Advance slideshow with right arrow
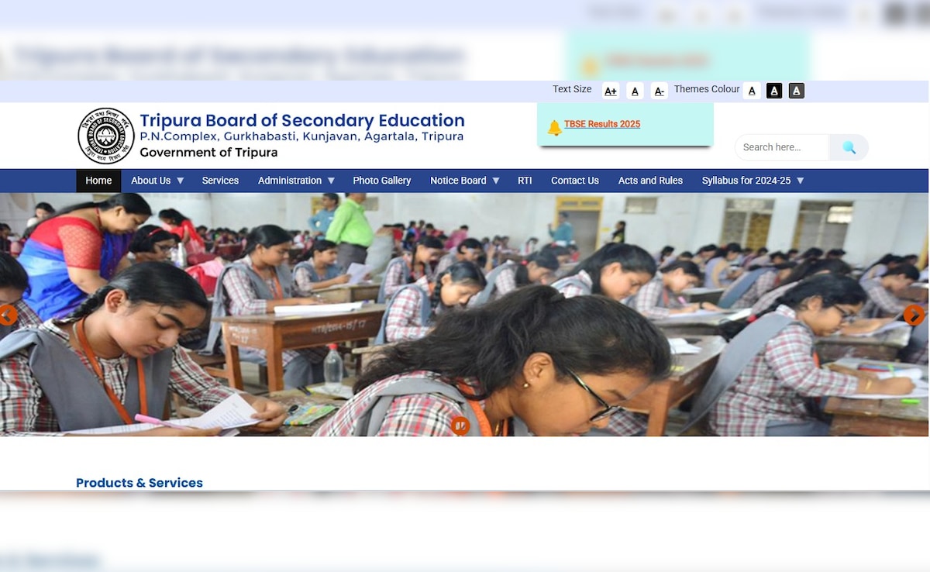 (x=914, y=315)
